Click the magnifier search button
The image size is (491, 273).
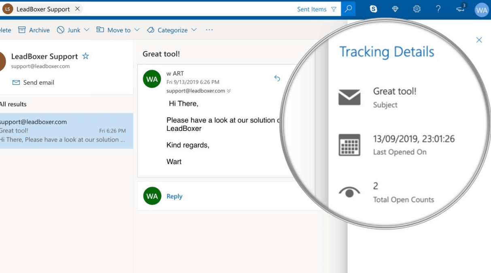coord(348,9)
